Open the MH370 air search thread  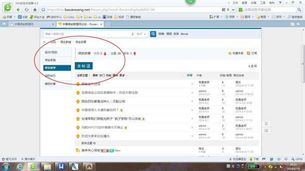tap(102, 127)
